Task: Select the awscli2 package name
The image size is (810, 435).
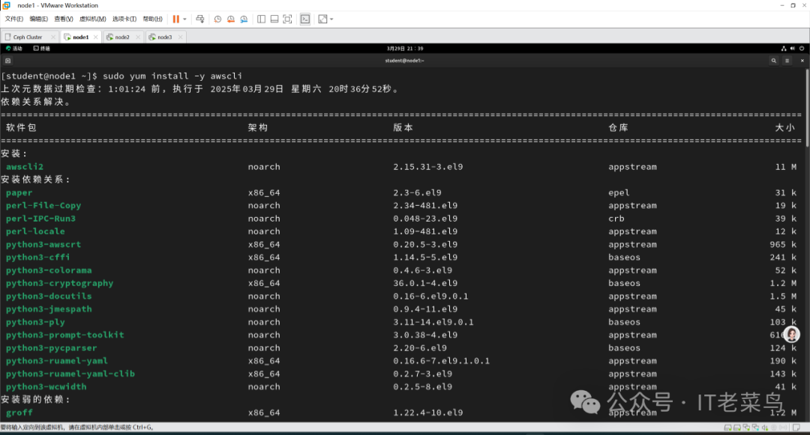Action: [x=25, y=167]
